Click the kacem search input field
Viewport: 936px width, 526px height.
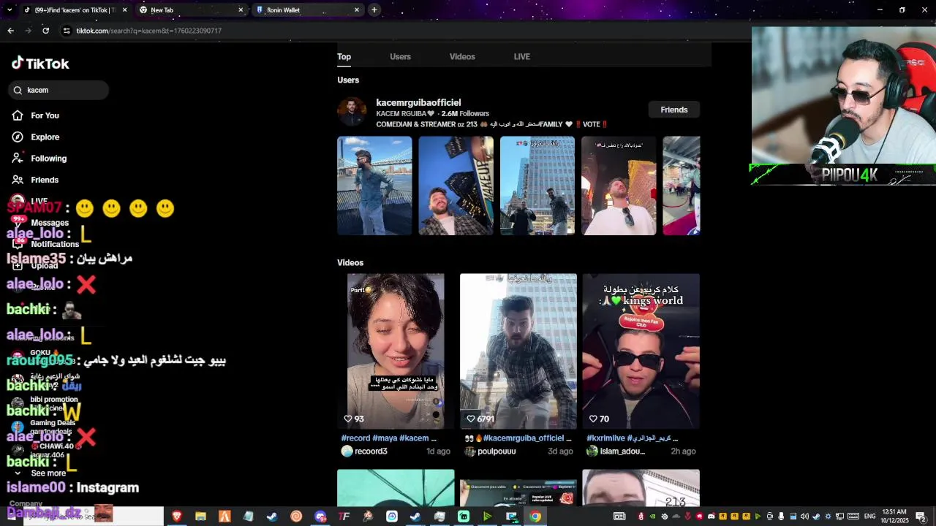(58, 90)
